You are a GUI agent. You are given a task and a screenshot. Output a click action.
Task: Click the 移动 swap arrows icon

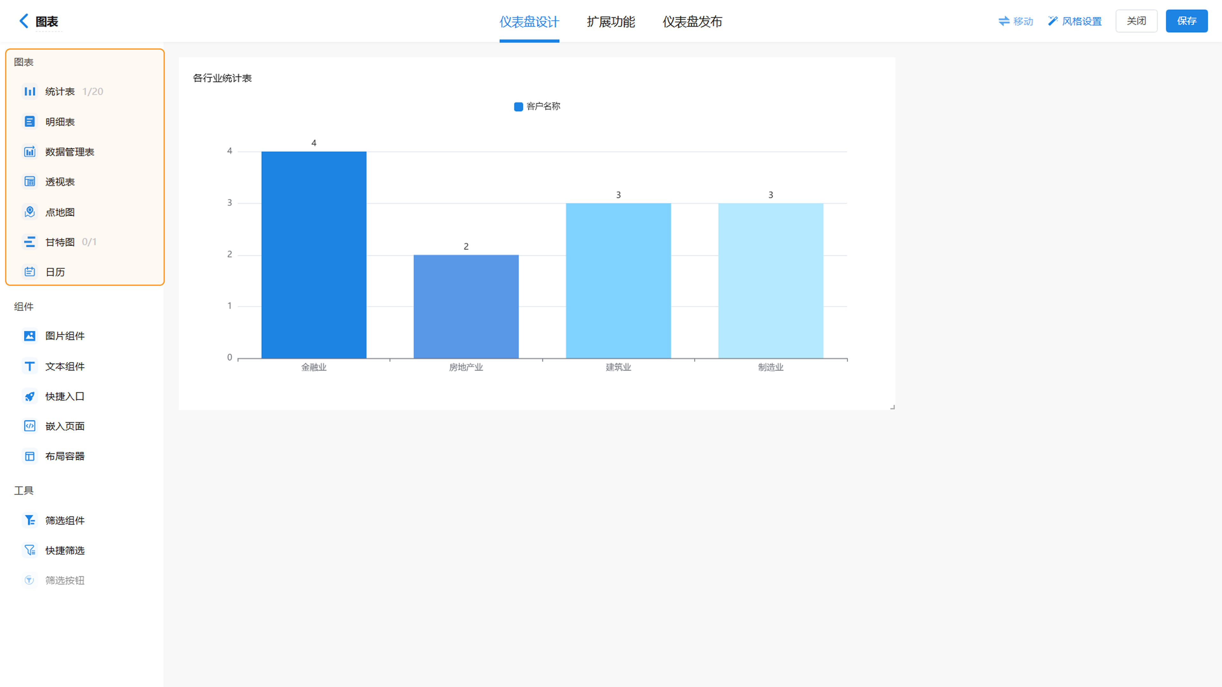[1004, 21]
